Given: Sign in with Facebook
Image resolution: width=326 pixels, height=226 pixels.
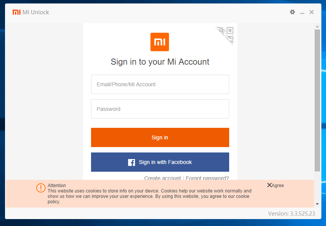Looking at the screenshot, I should click(x=160, y=162).
